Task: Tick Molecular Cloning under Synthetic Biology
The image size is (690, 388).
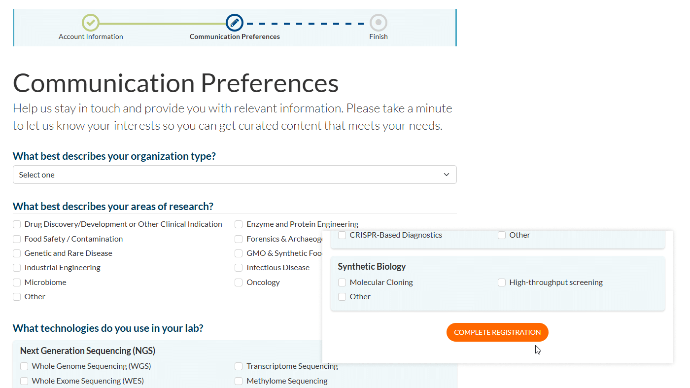Action: [342, 282]
